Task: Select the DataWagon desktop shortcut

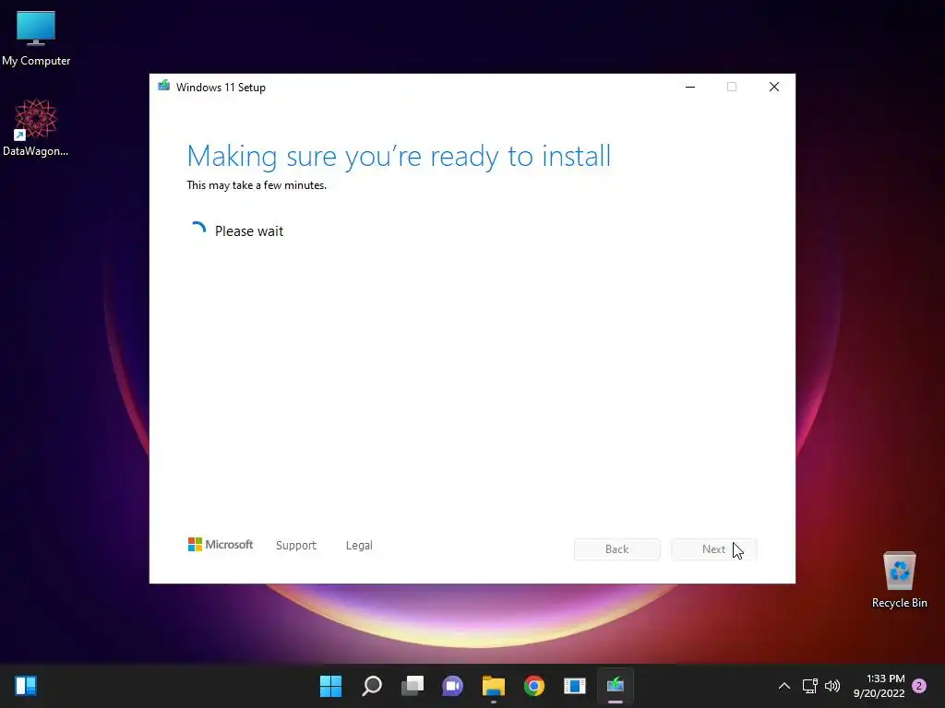Action: (36, 127)
